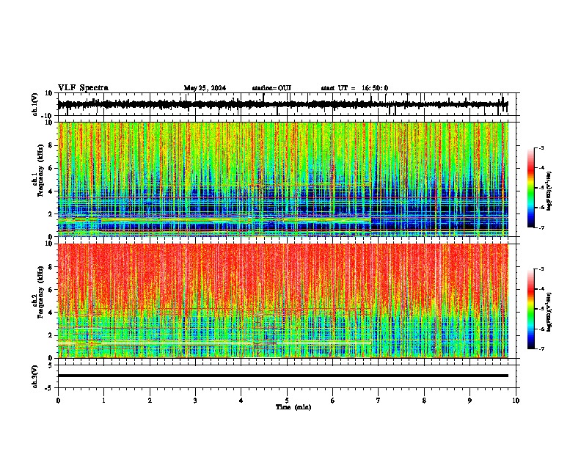Screen dimensions: 581x449
Task: Click the time axis tick label "2"
Action: click(x=150, y=401)
